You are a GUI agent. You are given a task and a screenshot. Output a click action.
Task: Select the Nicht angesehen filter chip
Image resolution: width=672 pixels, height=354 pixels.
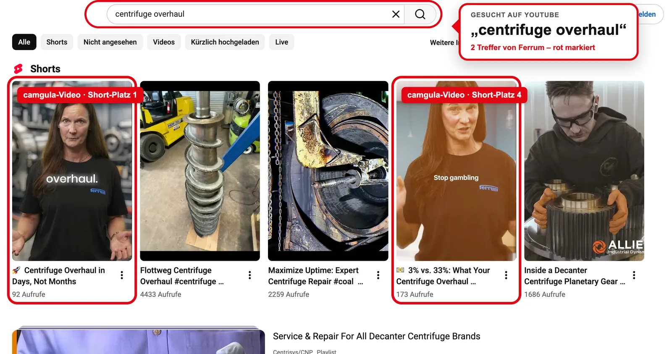tap(110, 42)
